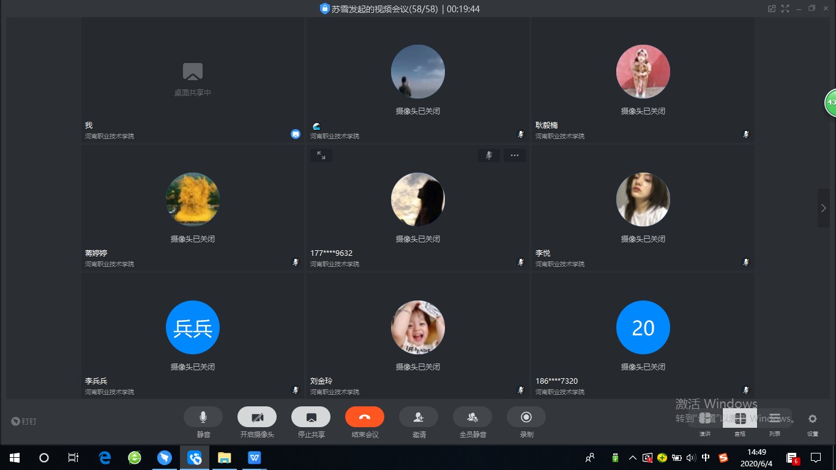Stop screen sharing via 停止共享
This screenshot has height=470, width=836.
(310, 417)
